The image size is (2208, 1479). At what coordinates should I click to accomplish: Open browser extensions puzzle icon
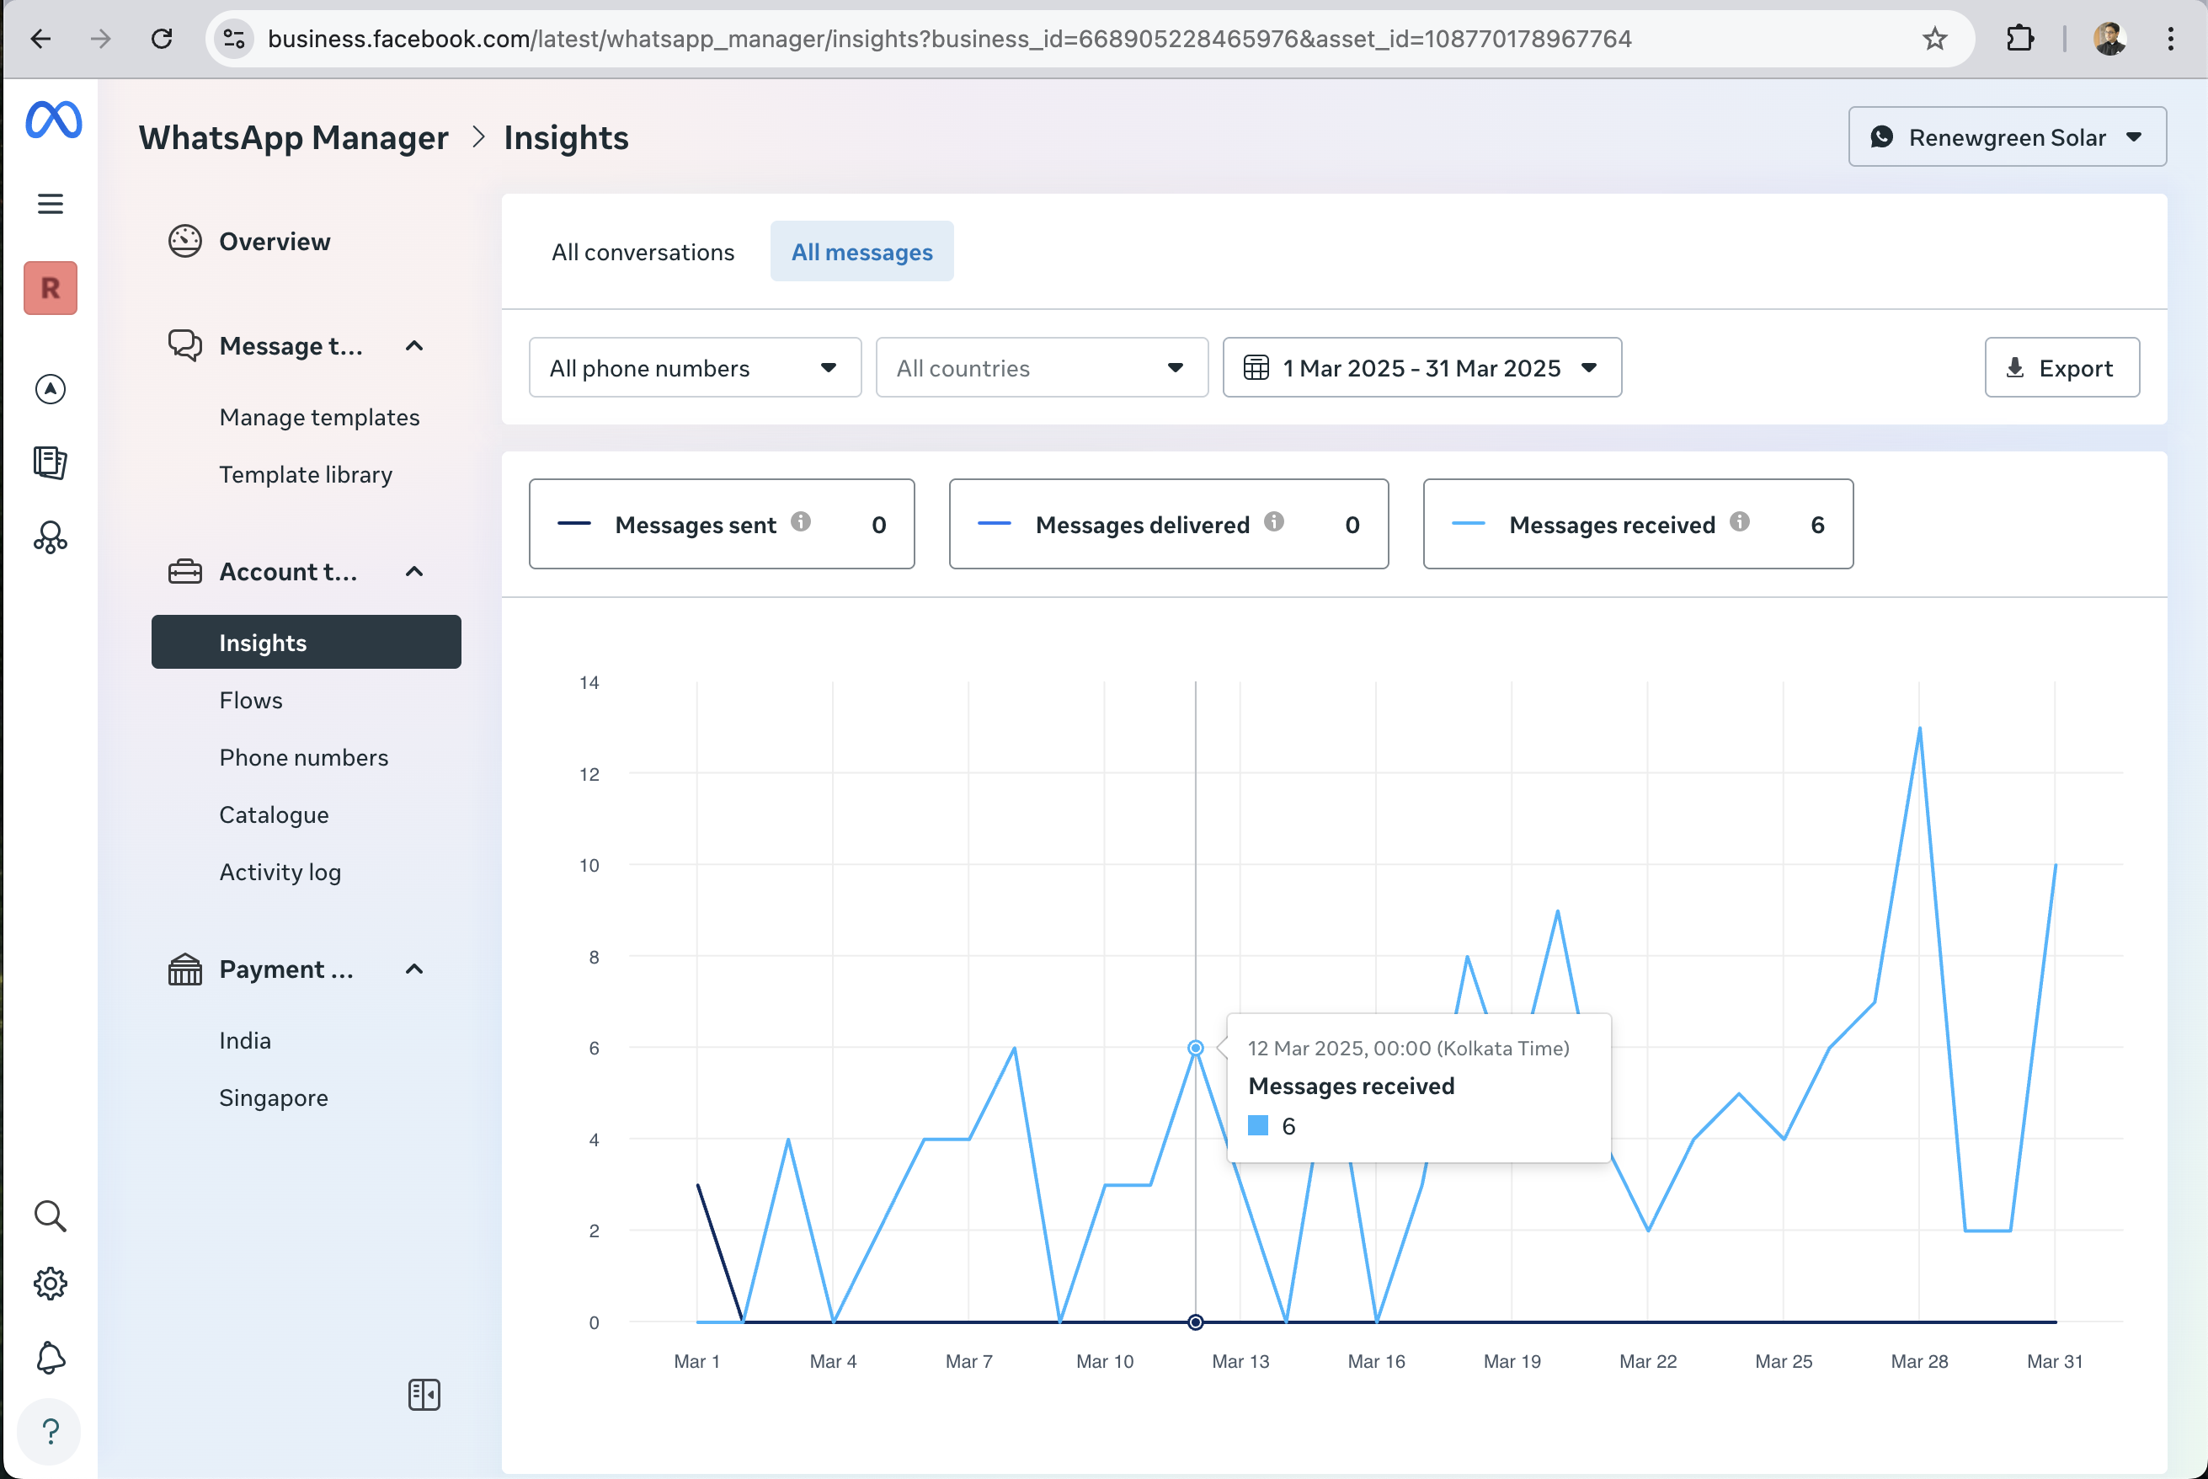(2019, 39)
